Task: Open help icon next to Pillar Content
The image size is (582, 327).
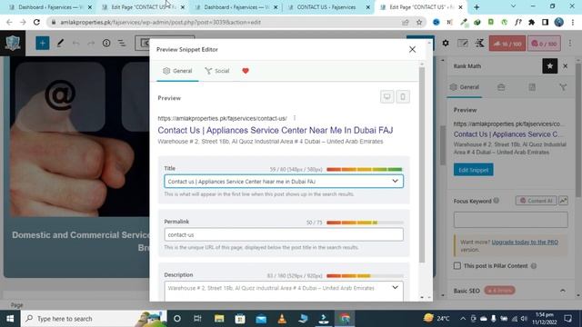Action: coord(534,266)
